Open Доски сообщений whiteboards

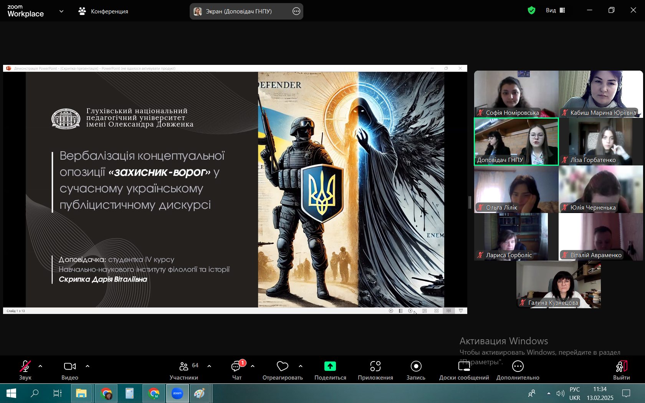tap(464, 370)
